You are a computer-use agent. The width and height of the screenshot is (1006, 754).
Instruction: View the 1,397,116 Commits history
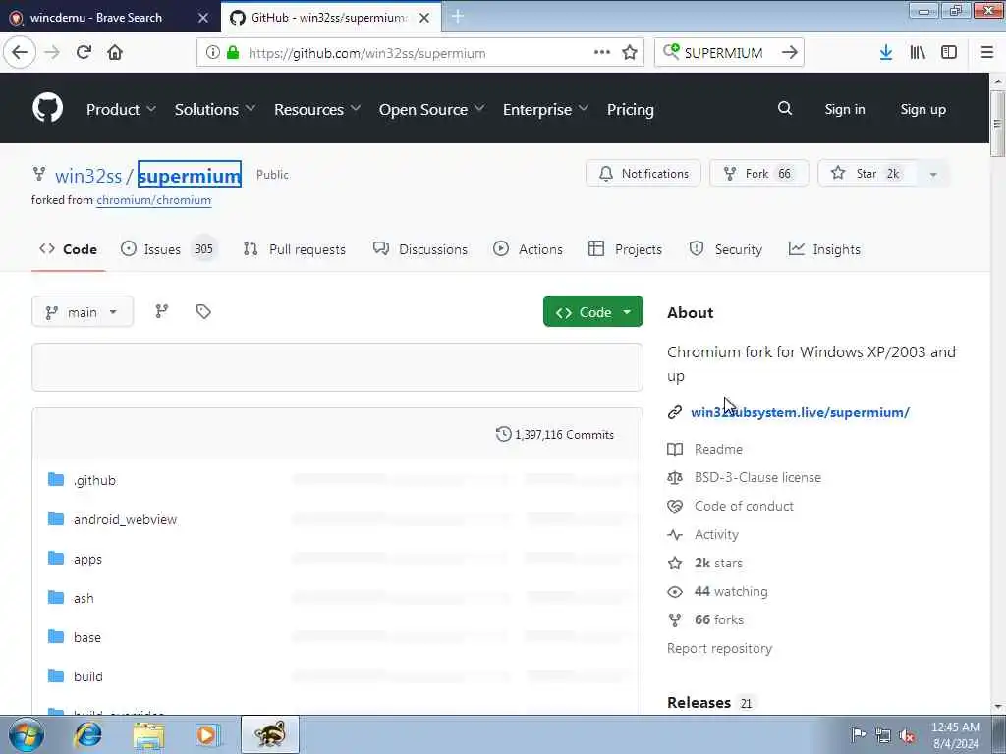[x=555, y=435]
